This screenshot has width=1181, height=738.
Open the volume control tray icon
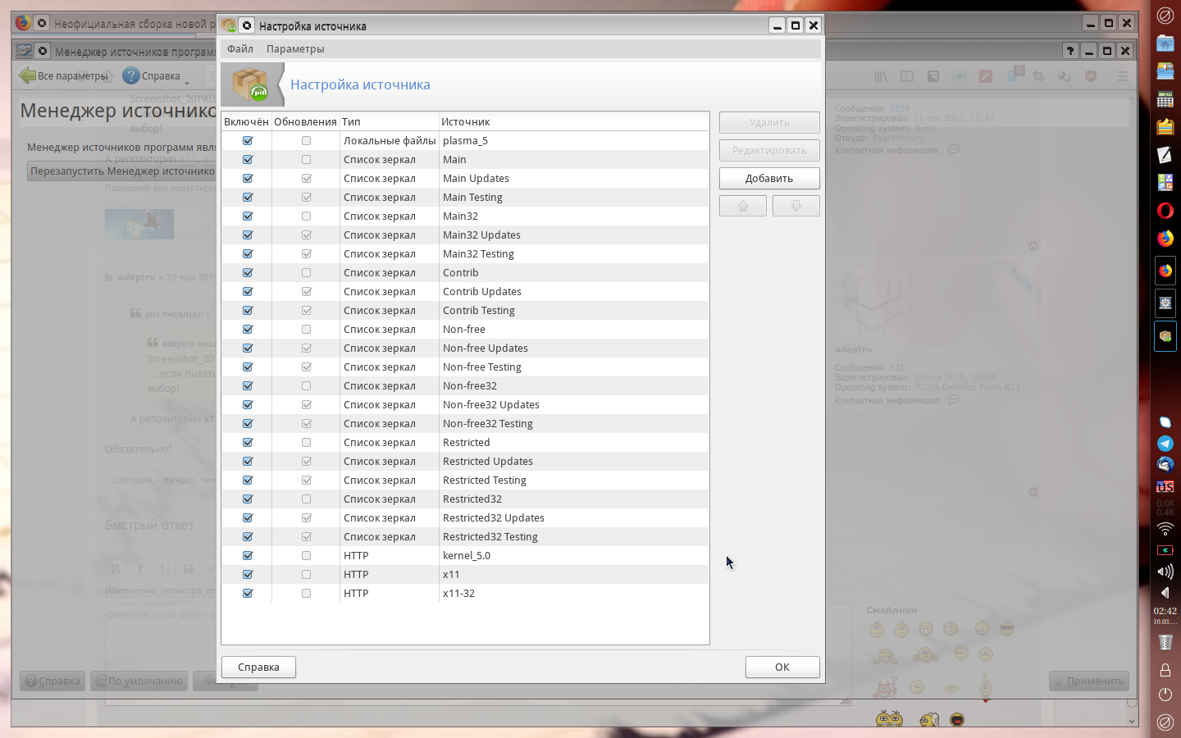pos(1165,572)
